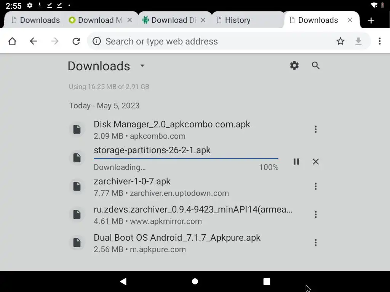This screenshot has height=292, width=390.
Task: Switch to the first Downloads tab
Action: coord(35,20)
